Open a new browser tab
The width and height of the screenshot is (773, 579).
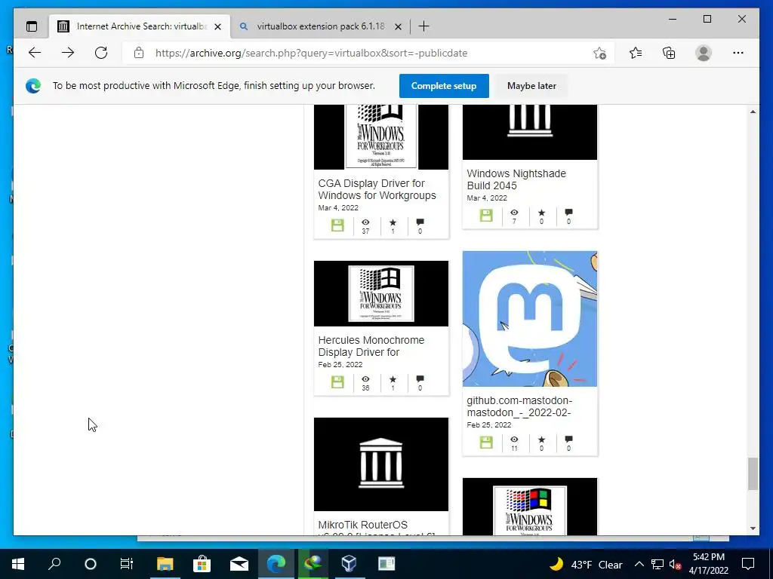[423, 26]
